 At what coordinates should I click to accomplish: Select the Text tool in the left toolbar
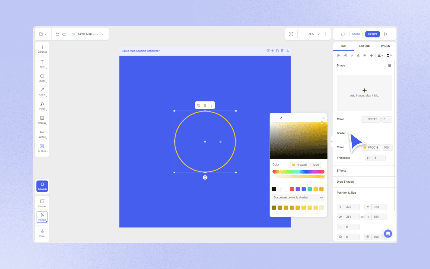42,64
